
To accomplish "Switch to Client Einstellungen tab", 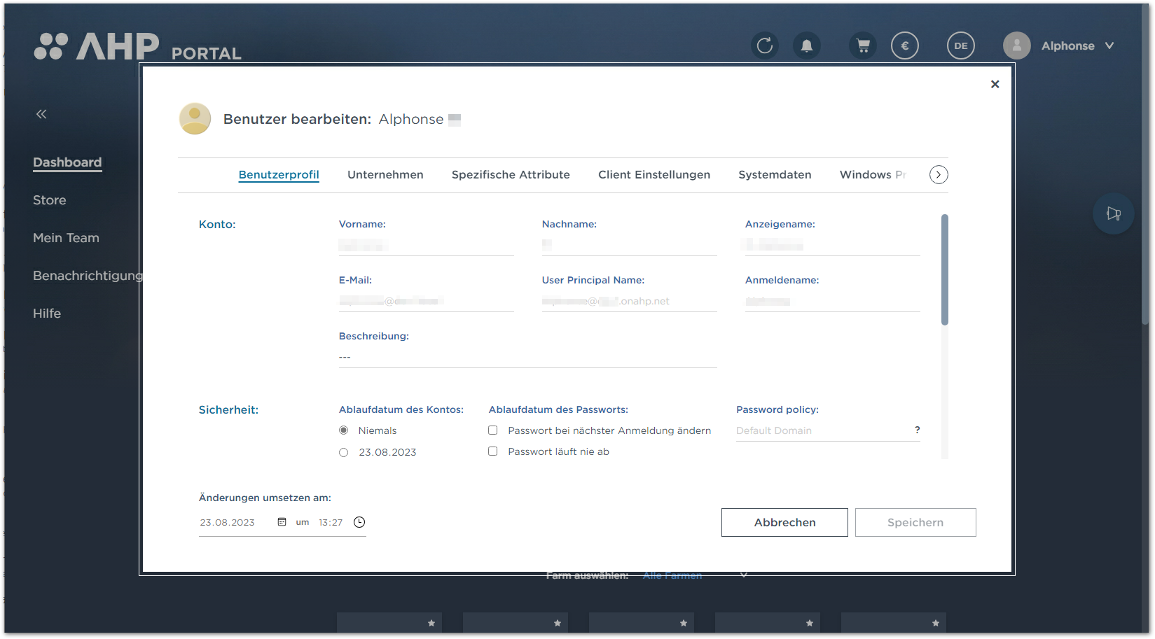I will [654, 174].
